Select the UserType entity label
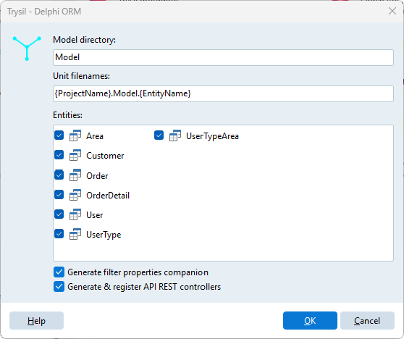 coord(104,235)
